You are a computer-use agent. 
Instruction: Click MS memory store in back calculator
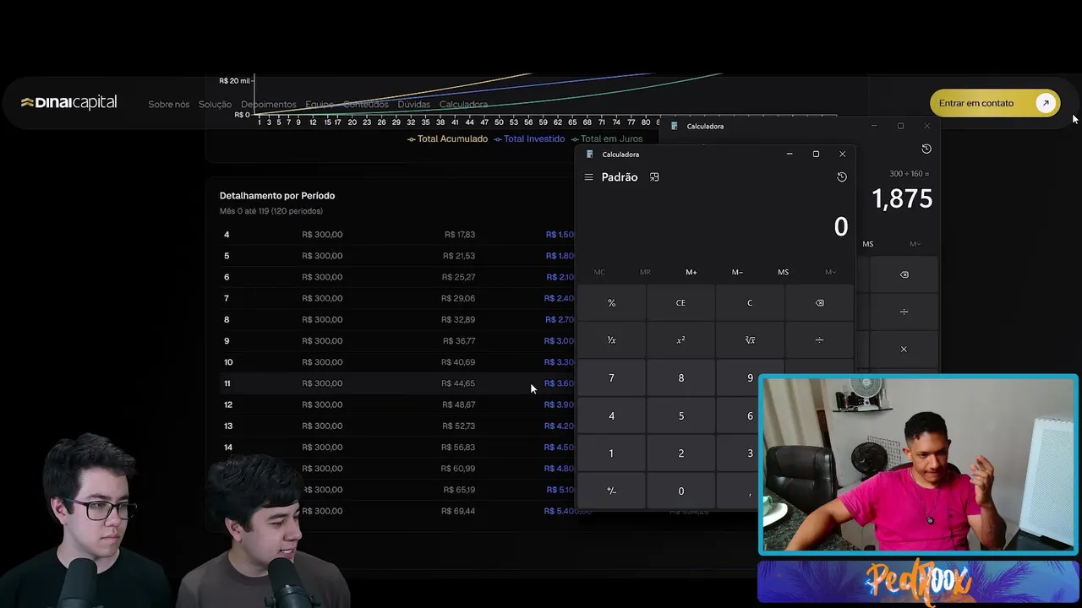click(x=868, y=244)
